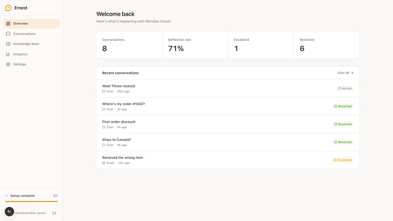
Task: Click the 30m ago timestamp
Action: tap(123, 91)
